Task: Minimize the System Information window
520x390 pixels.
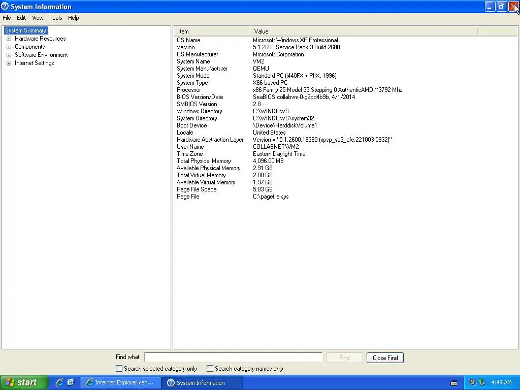Action: coord(490,6)
